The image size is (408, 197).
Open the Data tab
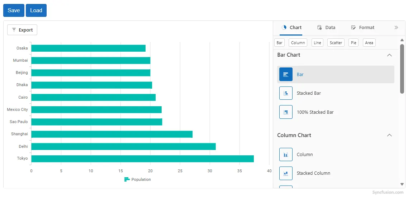[326, 27]
